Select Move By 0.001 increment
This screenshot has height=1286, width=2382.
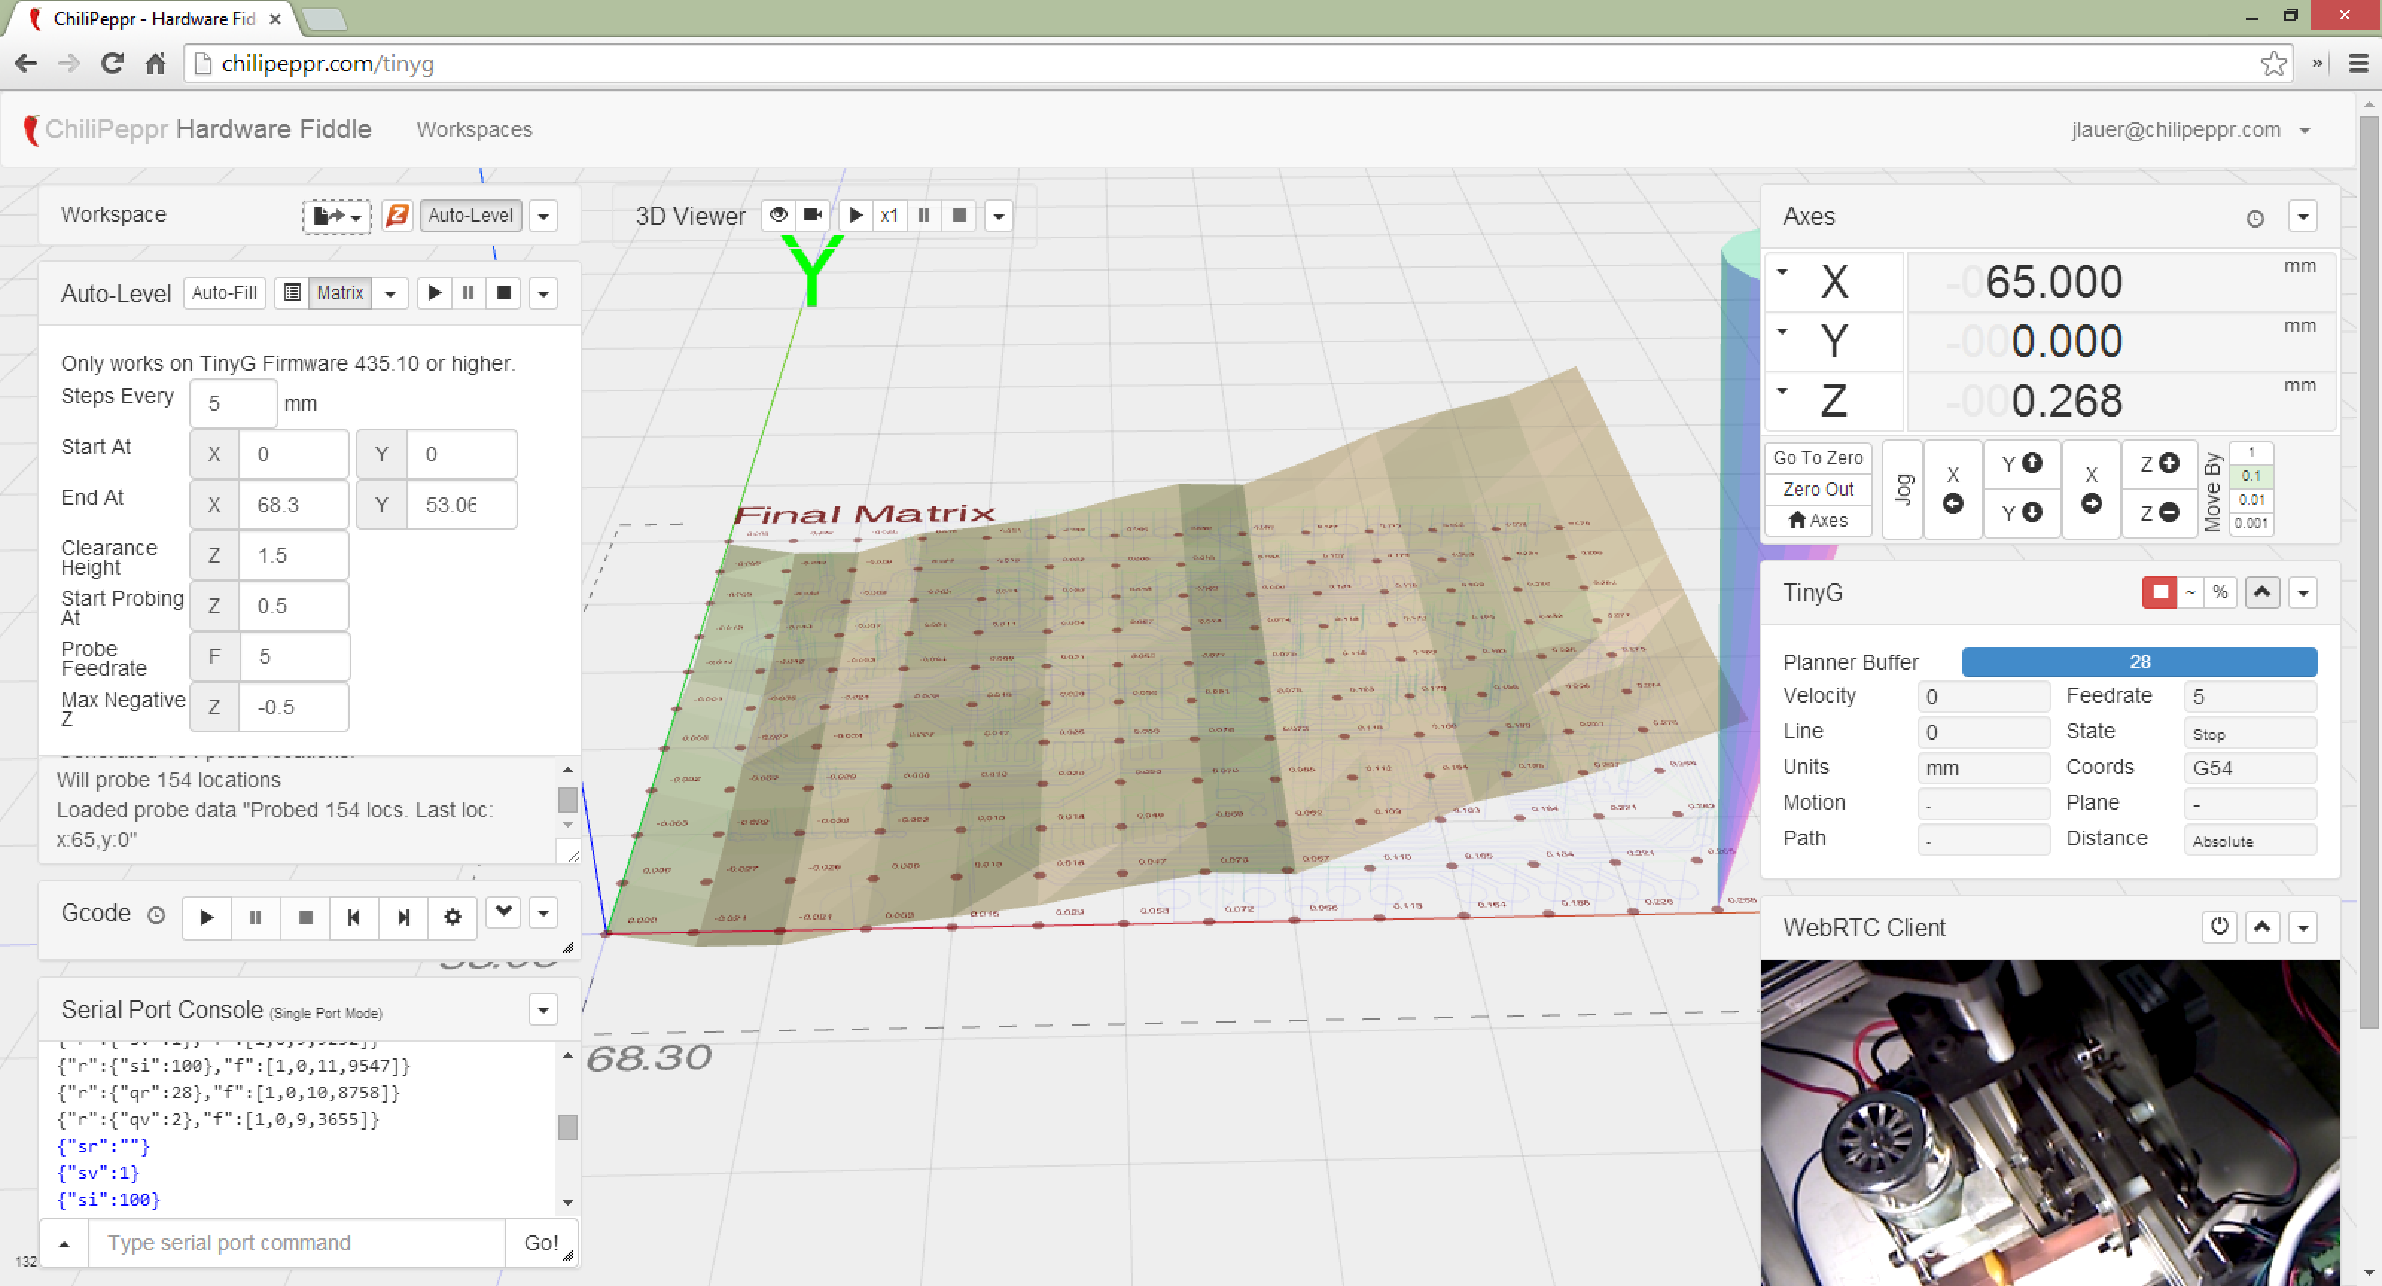coord(2251,523)
